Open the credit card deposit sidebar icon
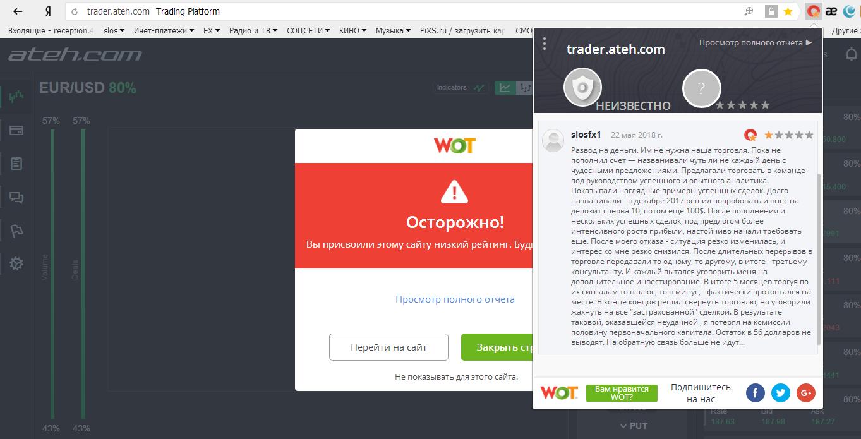 point(16,131)
